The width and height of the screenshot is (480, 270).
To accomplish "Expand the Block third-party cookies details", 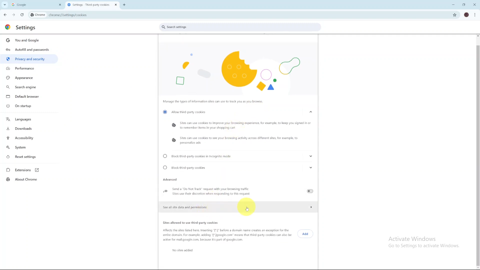I will click(311, 167).
